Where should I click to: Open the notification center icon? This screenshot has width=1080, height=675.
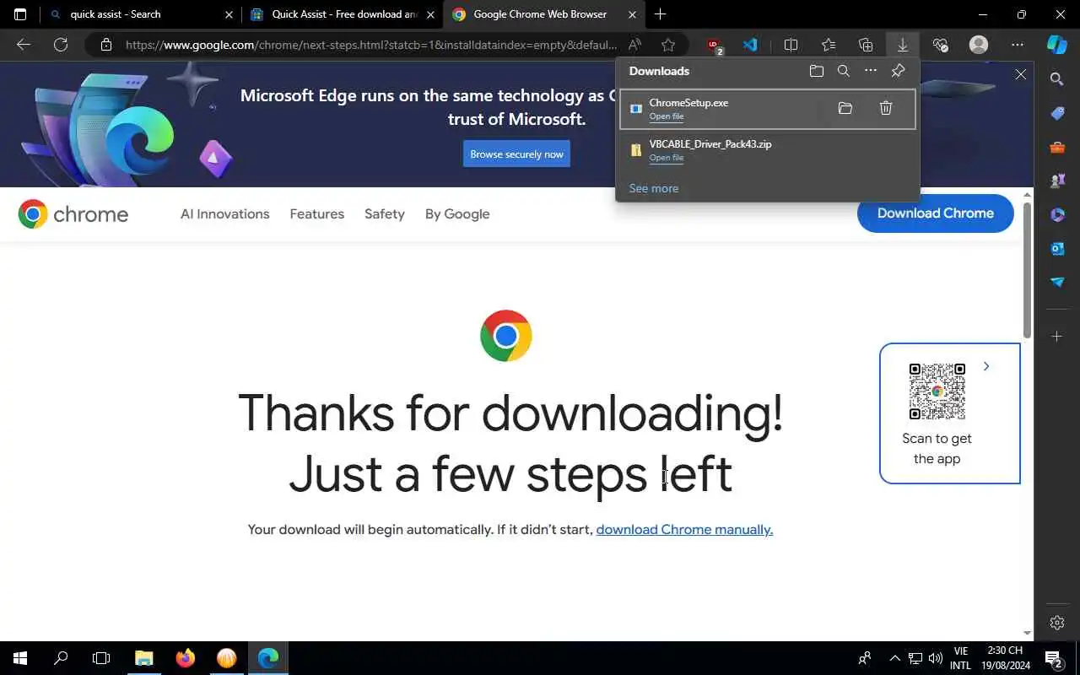[1054, 658]
